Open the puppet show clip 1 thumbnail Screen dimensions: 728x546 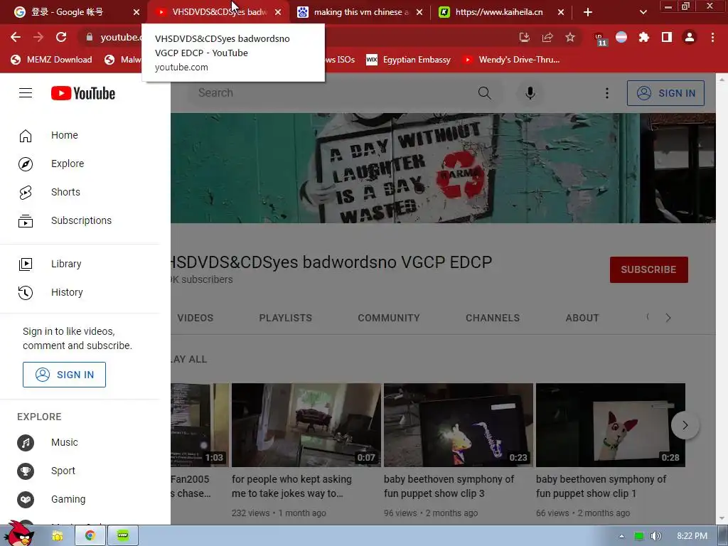(x=611, y=425)
